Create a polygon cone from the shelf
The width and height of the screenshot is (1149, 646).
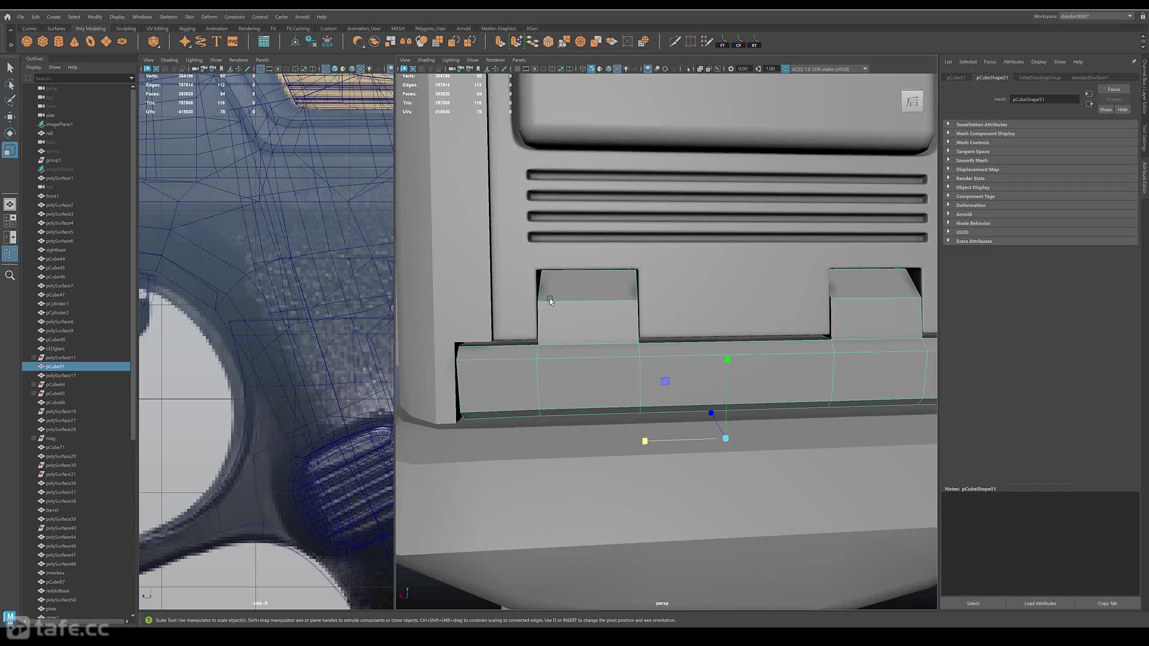point(74,41)
